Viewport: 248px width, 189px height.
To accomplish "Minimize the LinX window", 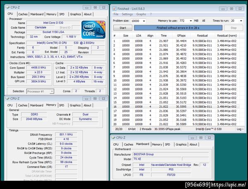I will (223, 9).
